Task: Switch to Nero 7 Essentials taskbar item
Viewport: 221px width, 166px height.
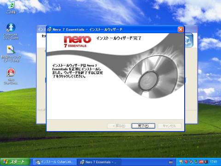Action: [99, 162]
